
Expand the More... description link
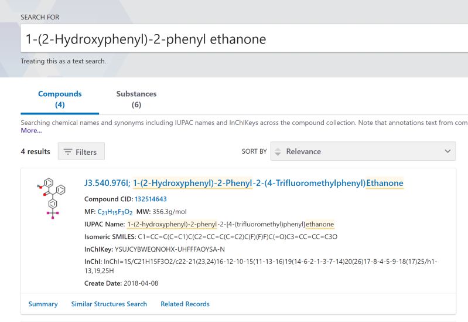click(x=31, y=131)
